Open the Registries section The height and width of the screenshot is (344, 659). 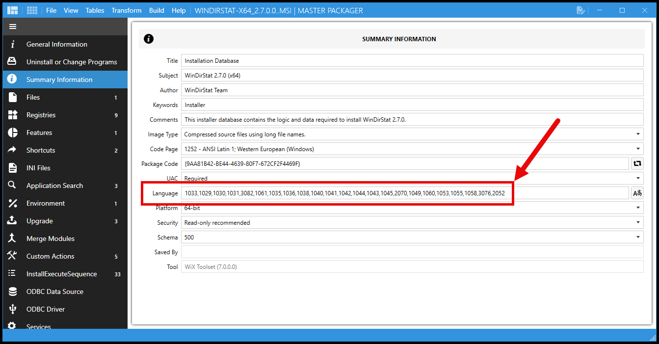65,115
